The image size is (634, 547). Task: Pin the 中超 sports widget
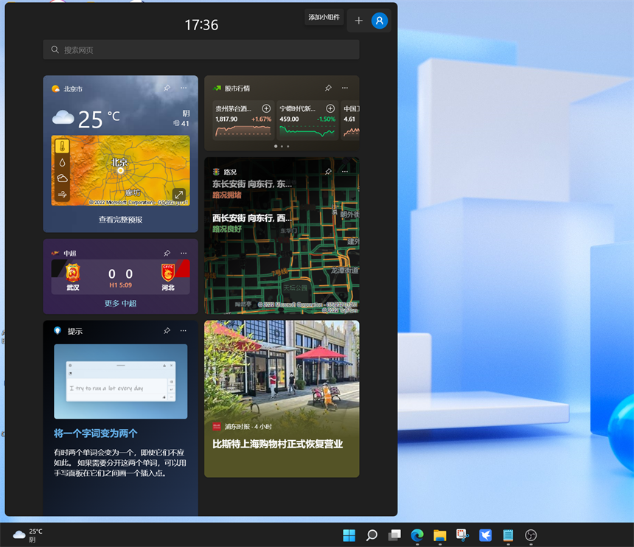(167, 253)
